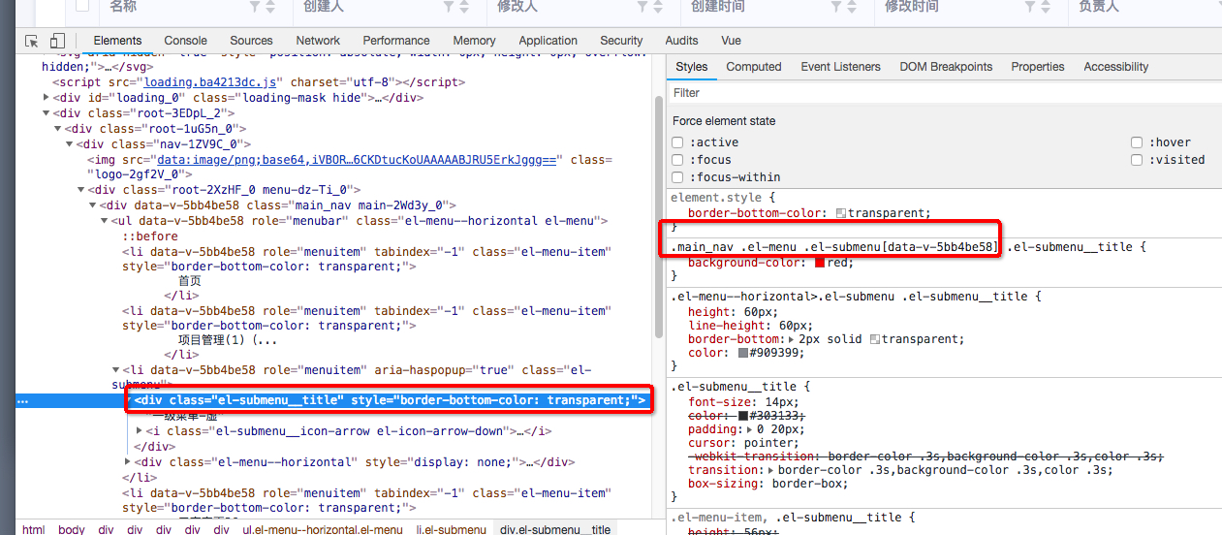Click the sort arrows in 修改时间 column
1222x535 pixels.
tap(1046, 7)
